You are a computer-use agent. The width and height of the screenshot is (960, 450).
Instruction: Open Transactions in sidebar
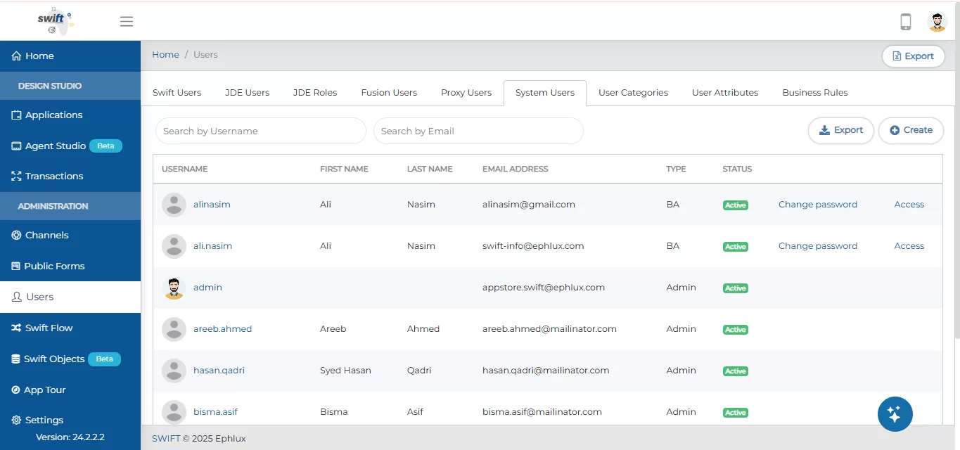point(70,176)
